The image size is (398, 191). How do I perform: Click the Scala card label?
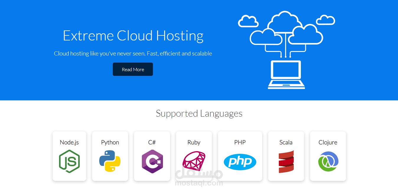pyautogui.click(x=286, y=142)
